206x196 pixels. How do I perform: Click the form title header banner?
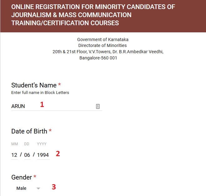pos(103,15)
